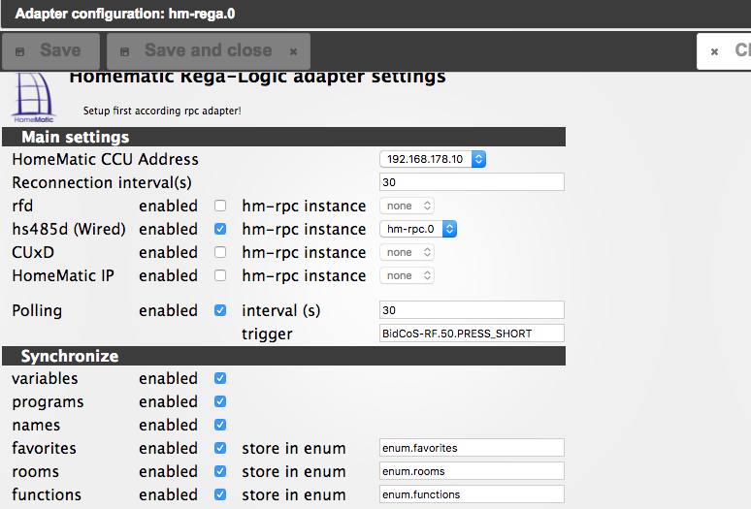Uncheck the programs enabled checkbox
Viewport: 751px width, 509px height.
(220, 401)
